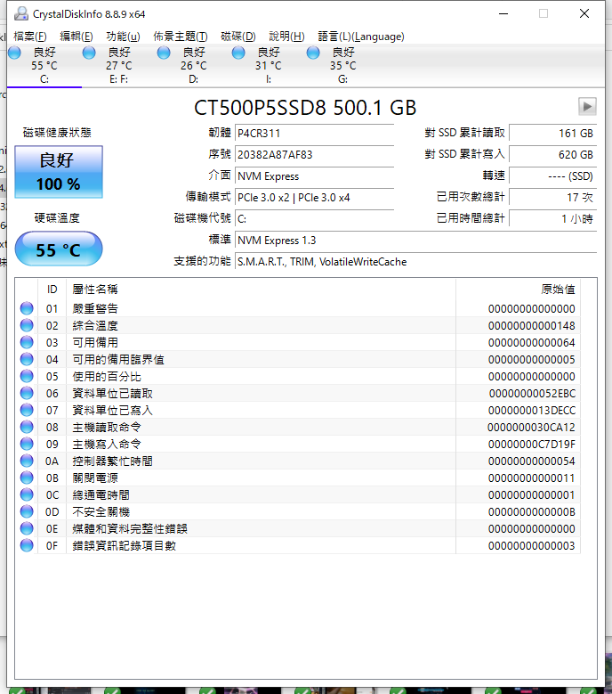612x694 pixels.
Task: Click the status orb for 07 資料單位已寫入
Action: (x=27, y=410)
